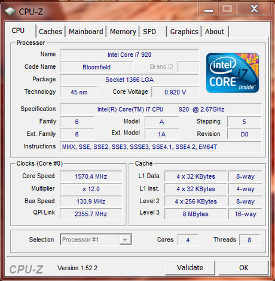Viewport: 275px width, 281px height.
Task: Click the Package value Socket 1366 LGA
Action: [129, 80]
